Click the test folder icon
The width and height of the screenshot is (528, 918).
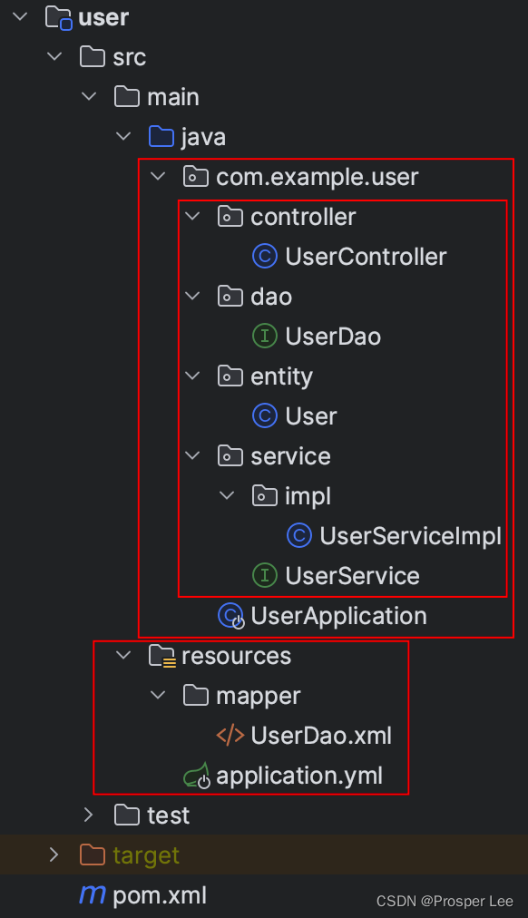tap(127, 815)
